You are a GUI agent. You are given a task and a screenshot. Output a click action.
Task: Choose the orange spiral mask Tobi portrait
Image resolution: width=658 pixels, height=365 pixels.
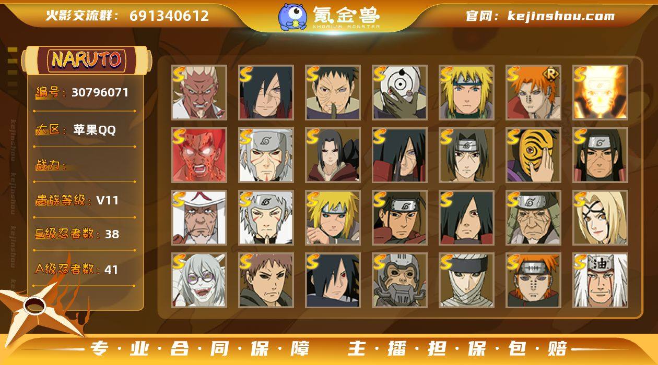click(533, 155)
